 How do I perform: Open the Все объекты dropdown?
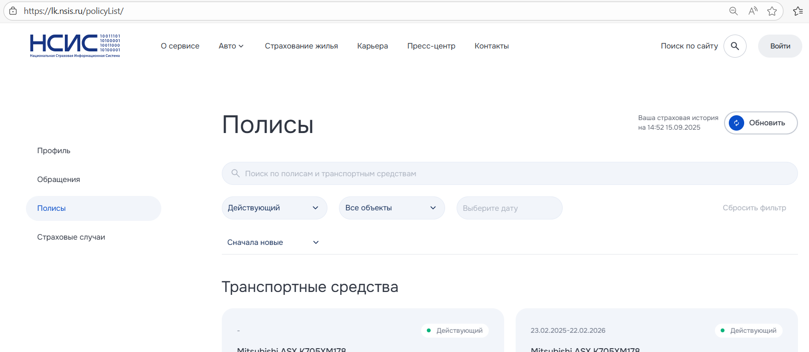coord(392,208)
